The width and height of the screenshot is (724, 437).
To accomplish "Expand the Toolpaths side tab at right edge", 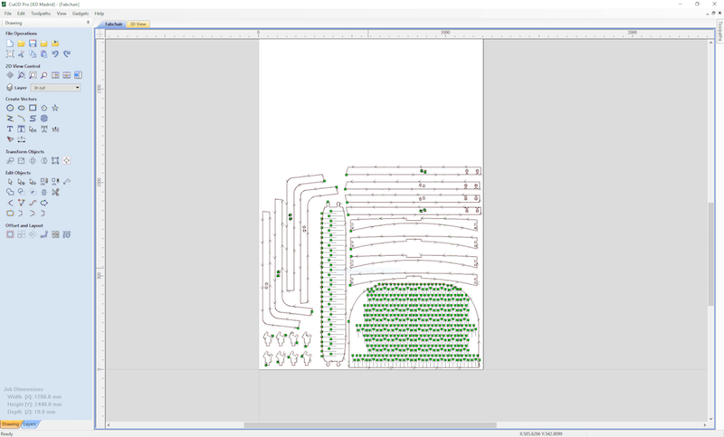I will [x=719, y=31].
